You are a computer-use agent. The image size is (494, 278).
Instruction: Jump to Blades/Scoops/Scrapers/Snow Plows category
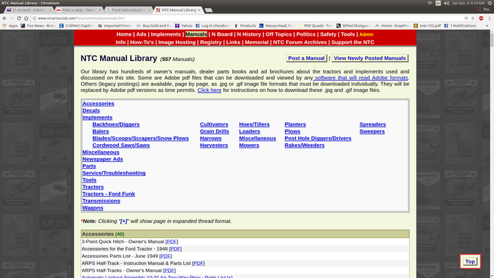point(141,139)
